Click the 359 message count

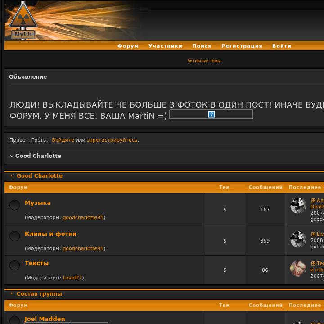[265, 241]
